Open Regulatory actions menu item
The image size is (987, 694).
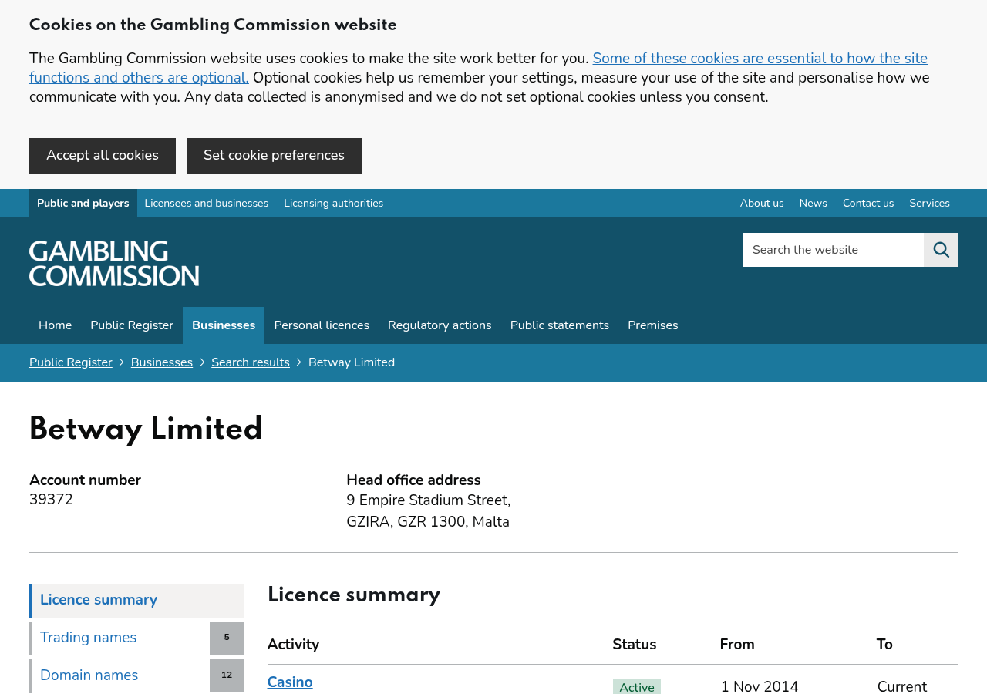(x=440, y=325)
